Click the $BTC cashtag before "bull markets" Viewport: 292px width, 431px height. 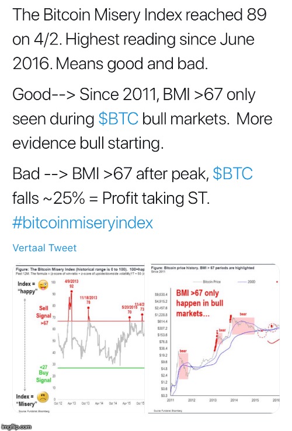pos(119,119)
